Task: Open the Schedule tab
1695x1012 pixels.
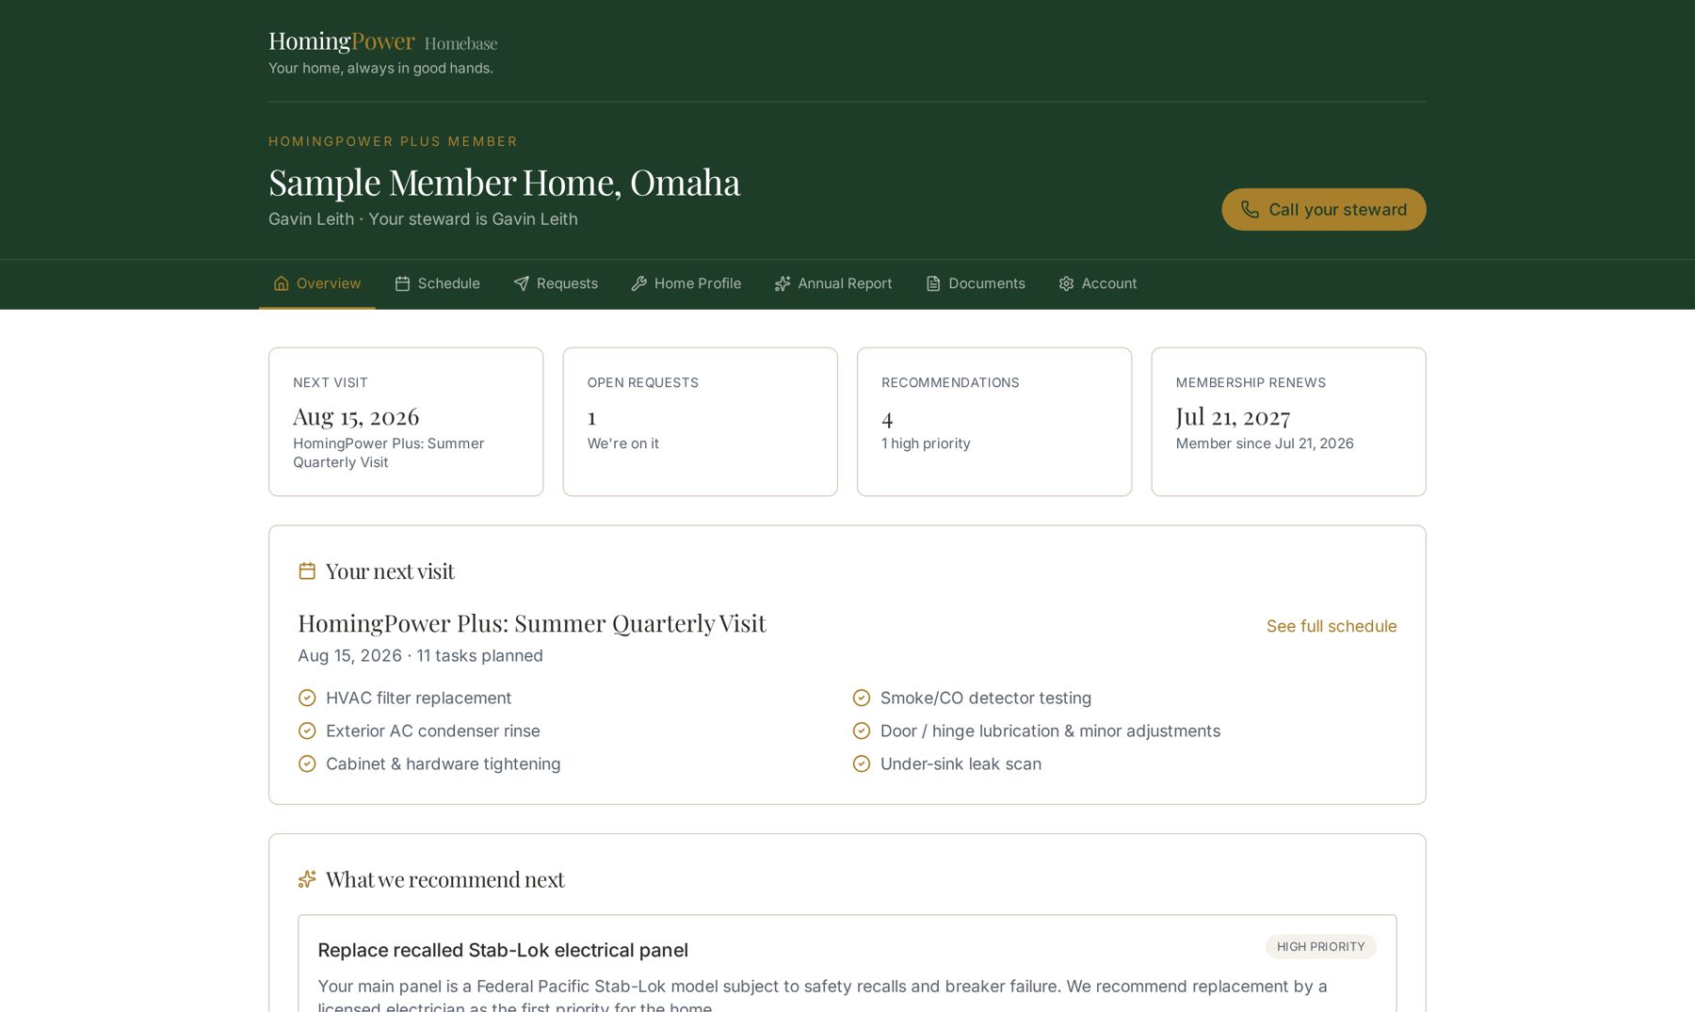Action: point(437,283)
